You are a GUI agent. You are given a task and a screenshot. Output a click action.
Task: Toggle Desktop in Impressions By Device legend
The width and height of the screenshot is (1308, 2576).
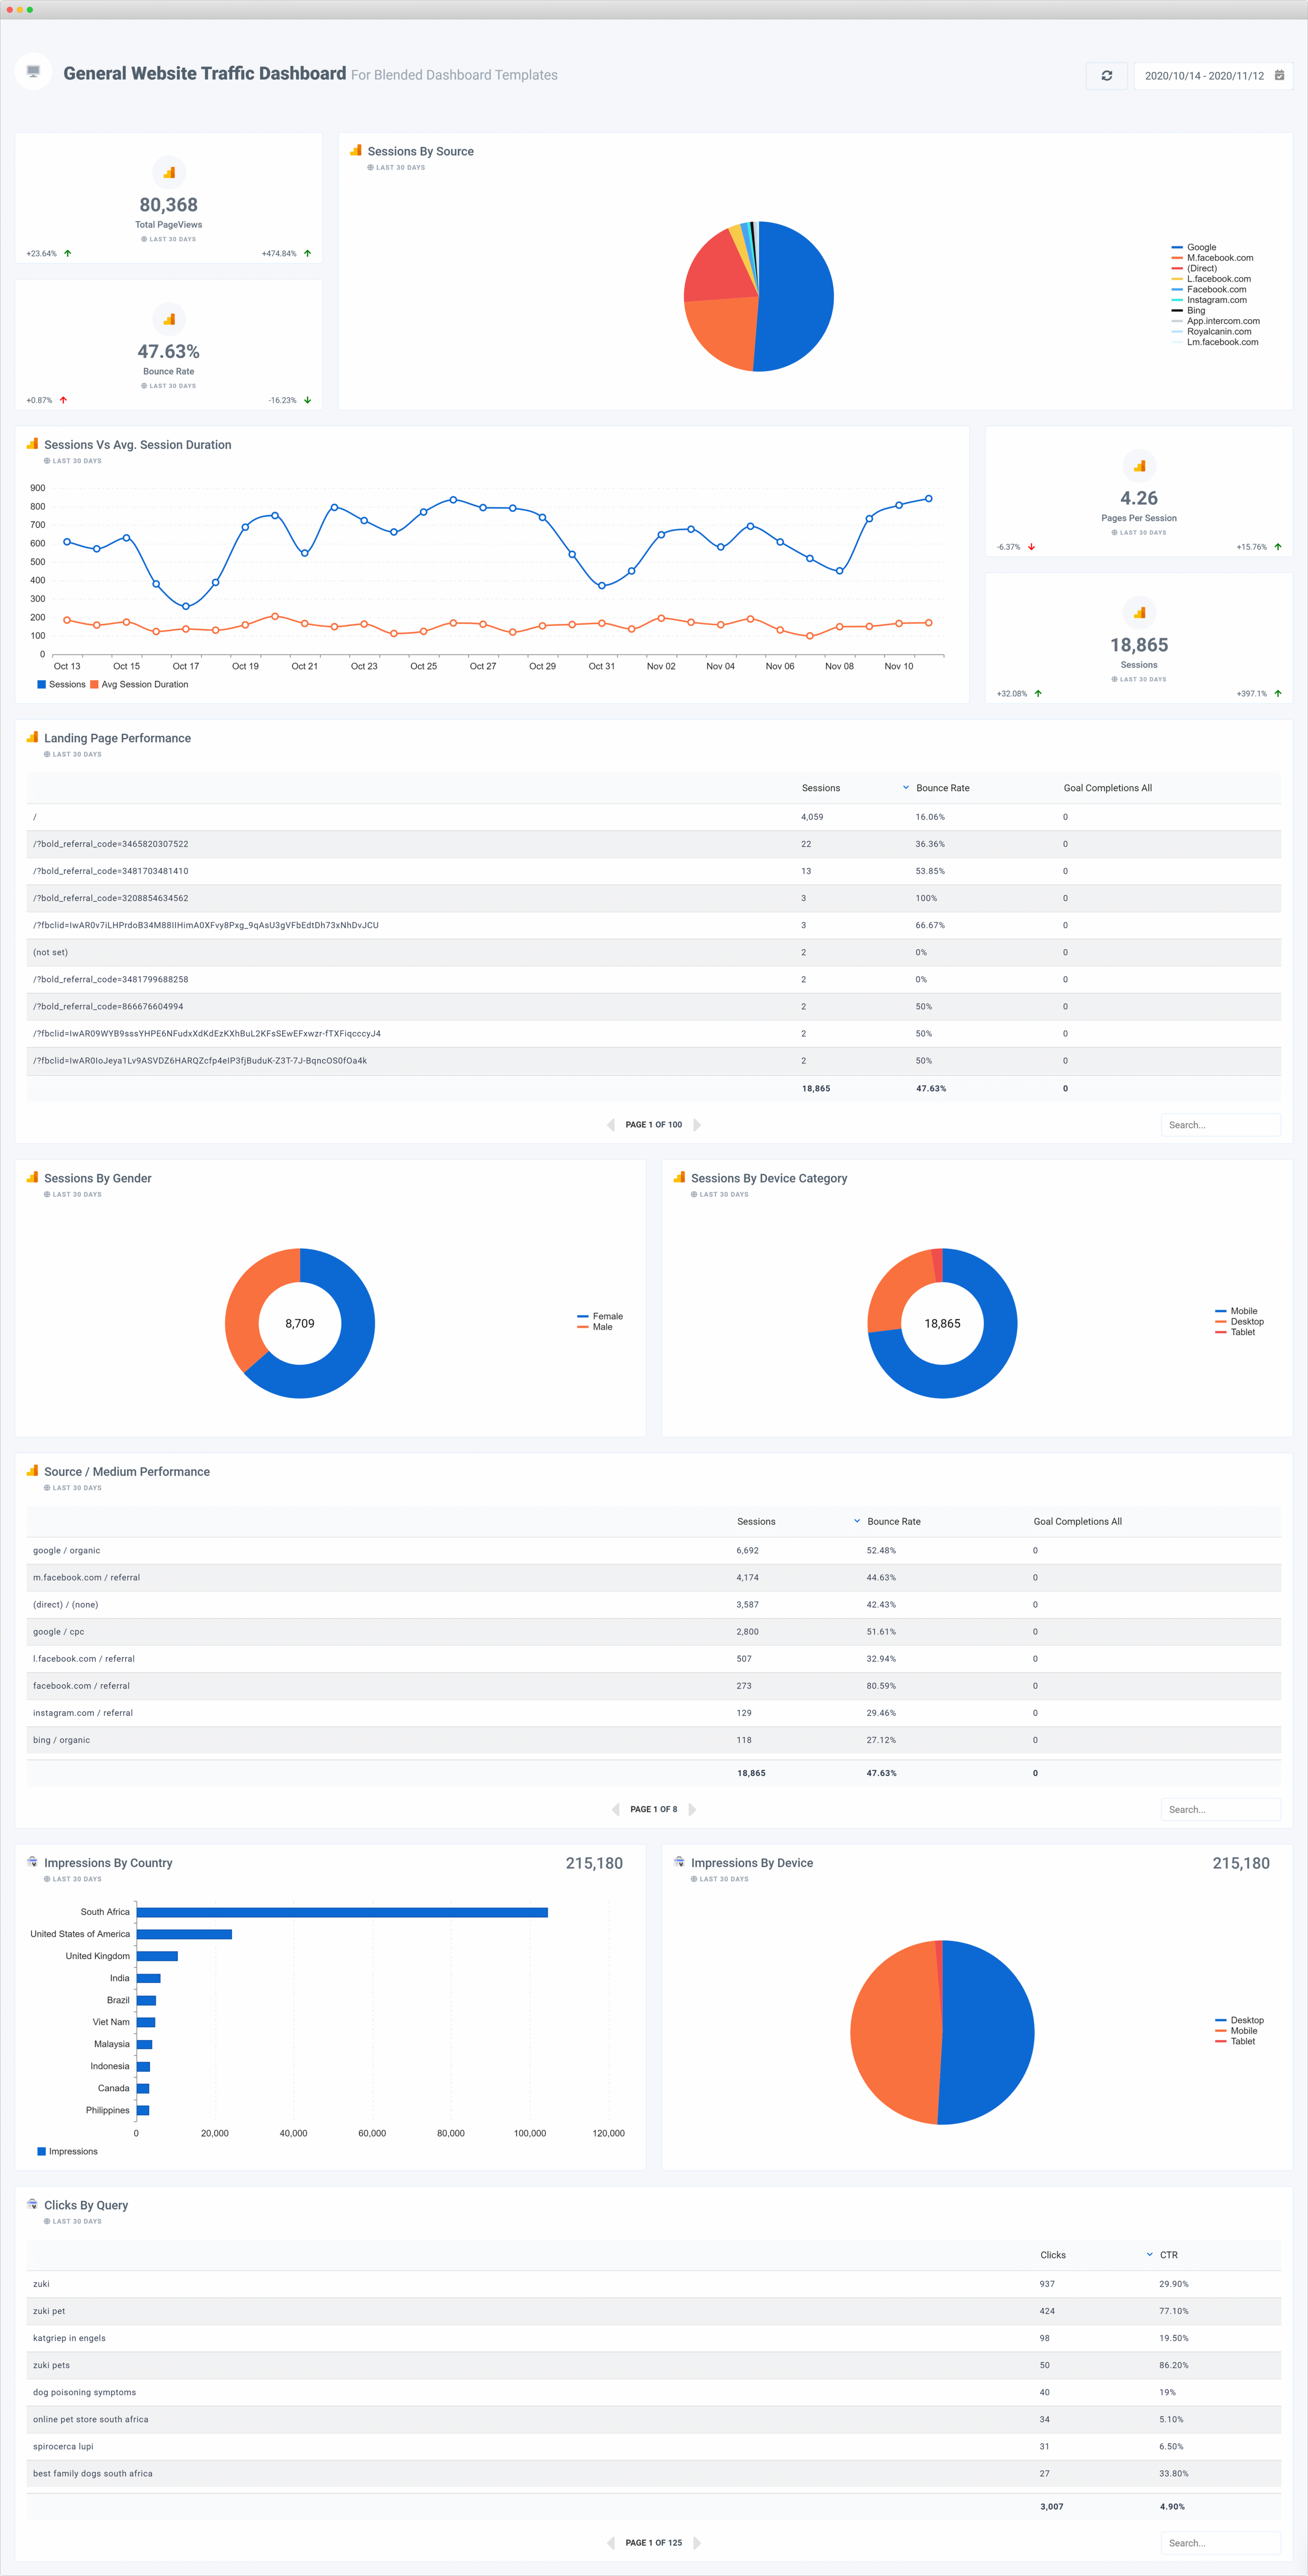click(x=1239, y=2020)
